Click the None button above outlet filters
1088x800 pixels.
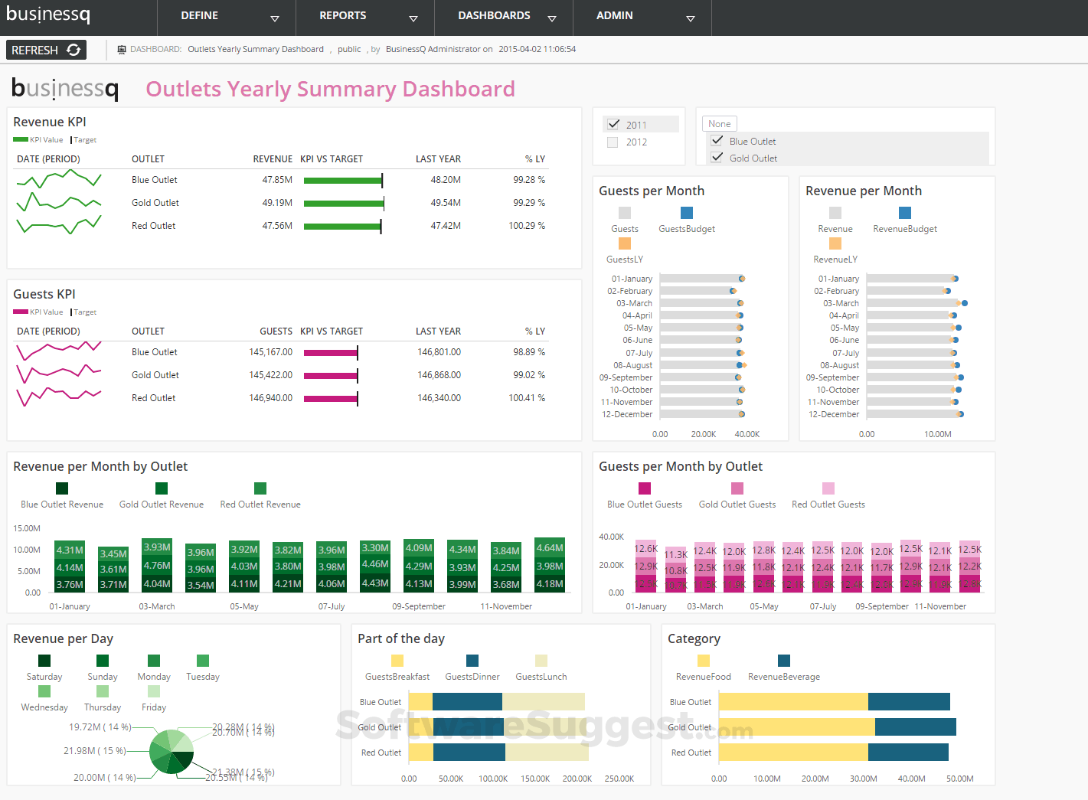[x=719, y=123]
